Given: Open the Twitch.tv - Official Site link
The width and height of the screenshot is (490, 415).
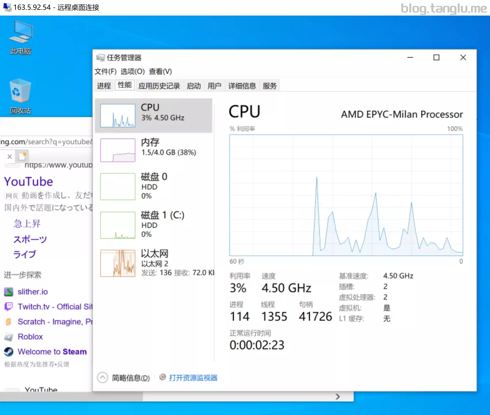Looking at the screenshot, I should (x=55, y=307).
